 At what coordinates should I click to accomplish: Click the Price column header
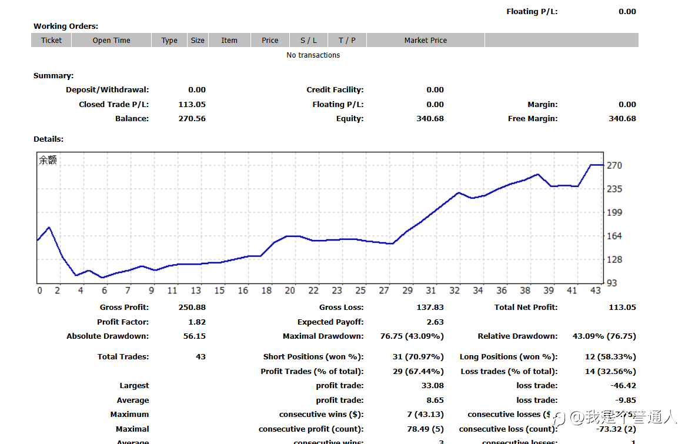[270, 40]
